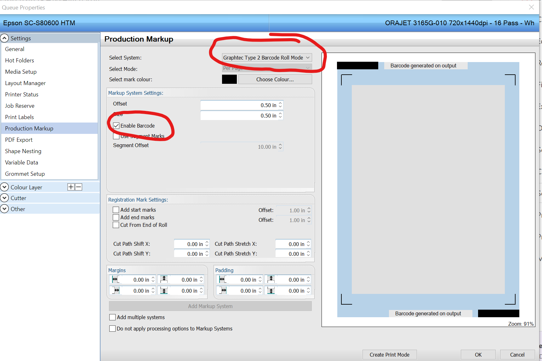Click the bottom margin icon in Margins
Screen dimensions: 542x361
pos(164,290)
